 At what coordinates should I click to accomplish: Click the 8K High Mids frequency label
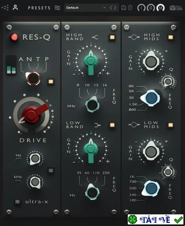pos(132,86)
